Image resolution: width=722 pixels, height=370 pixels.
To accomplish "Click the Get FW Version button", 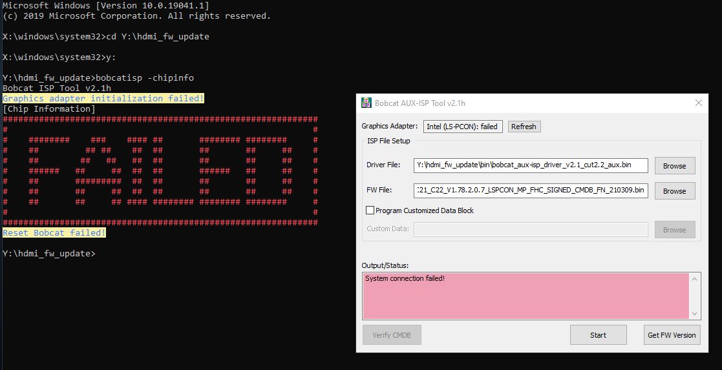I will click(x=672, y=335).
